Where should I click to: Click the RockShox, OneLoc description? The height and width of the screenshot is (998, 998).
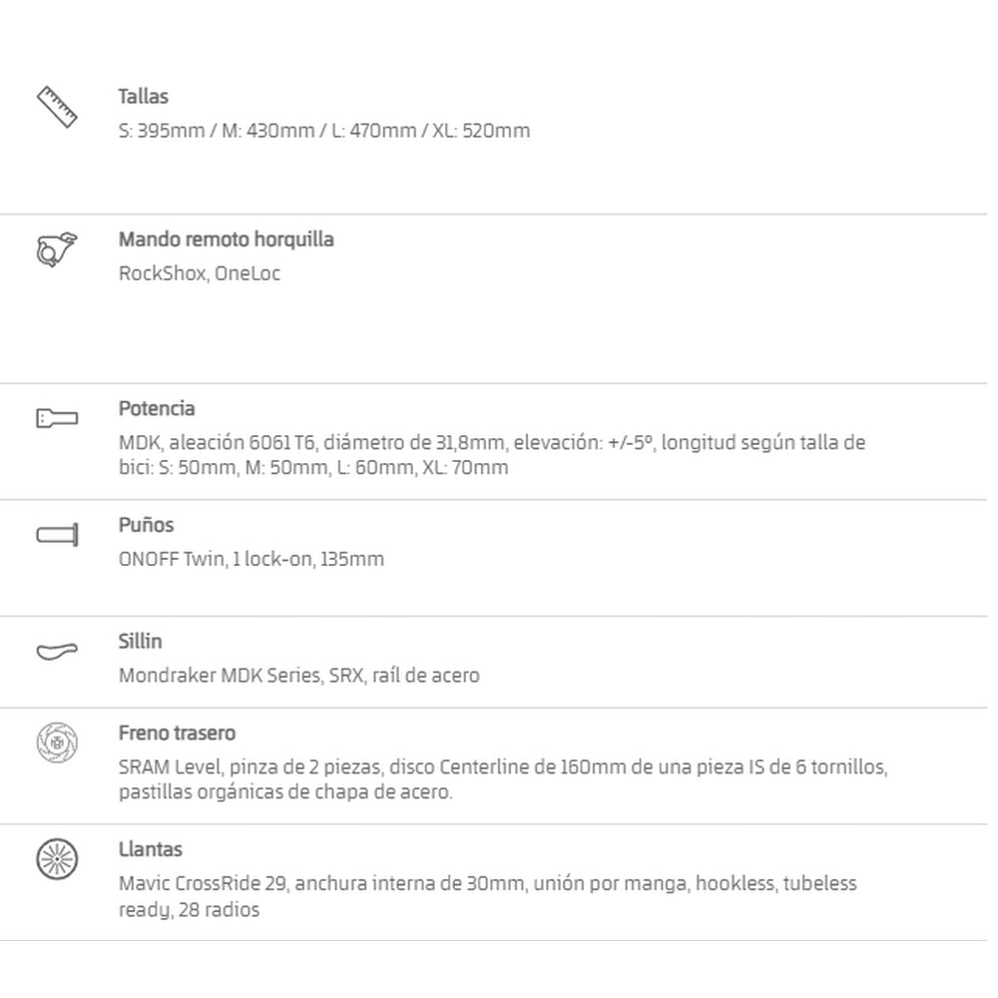[200, 273]
